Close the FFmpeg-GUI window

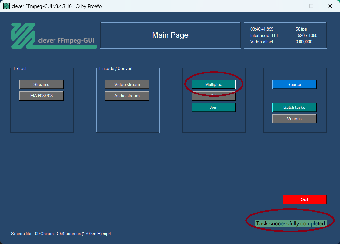330,6
